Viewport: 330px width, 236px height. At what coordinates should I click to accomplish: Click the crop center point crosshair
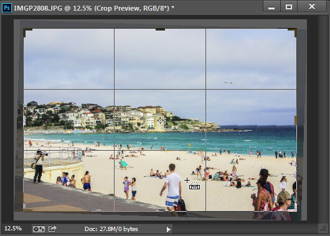coord(160,120)
